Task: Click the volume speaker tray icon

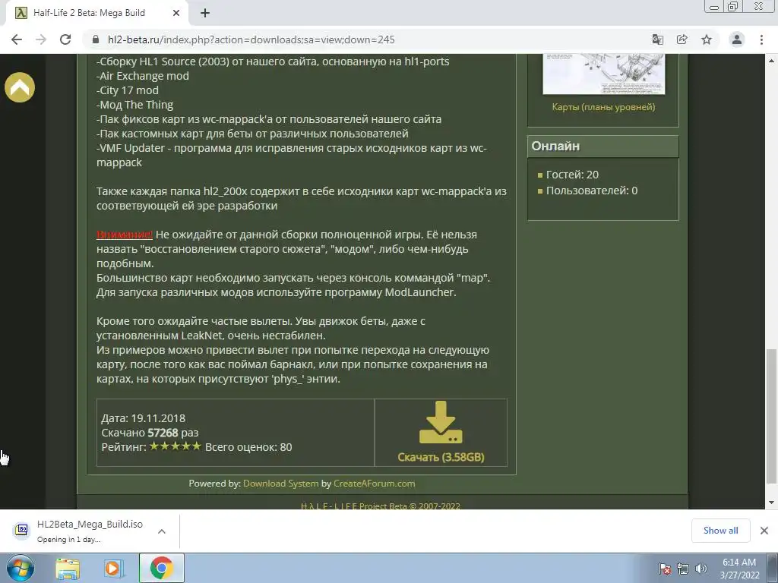Action: click(701, 569)
